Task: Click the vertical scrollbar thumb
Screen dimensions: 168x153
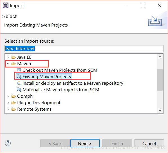Action: click(160, 80)
